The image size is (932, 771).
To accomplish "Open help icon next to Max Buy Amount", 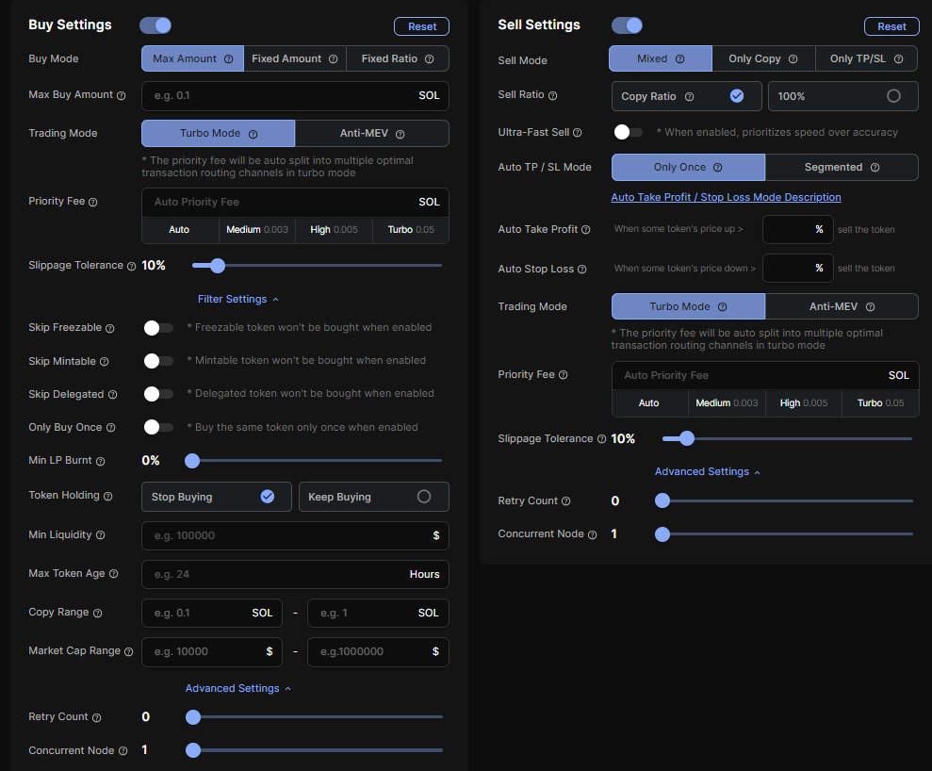I will click(122, 96).
